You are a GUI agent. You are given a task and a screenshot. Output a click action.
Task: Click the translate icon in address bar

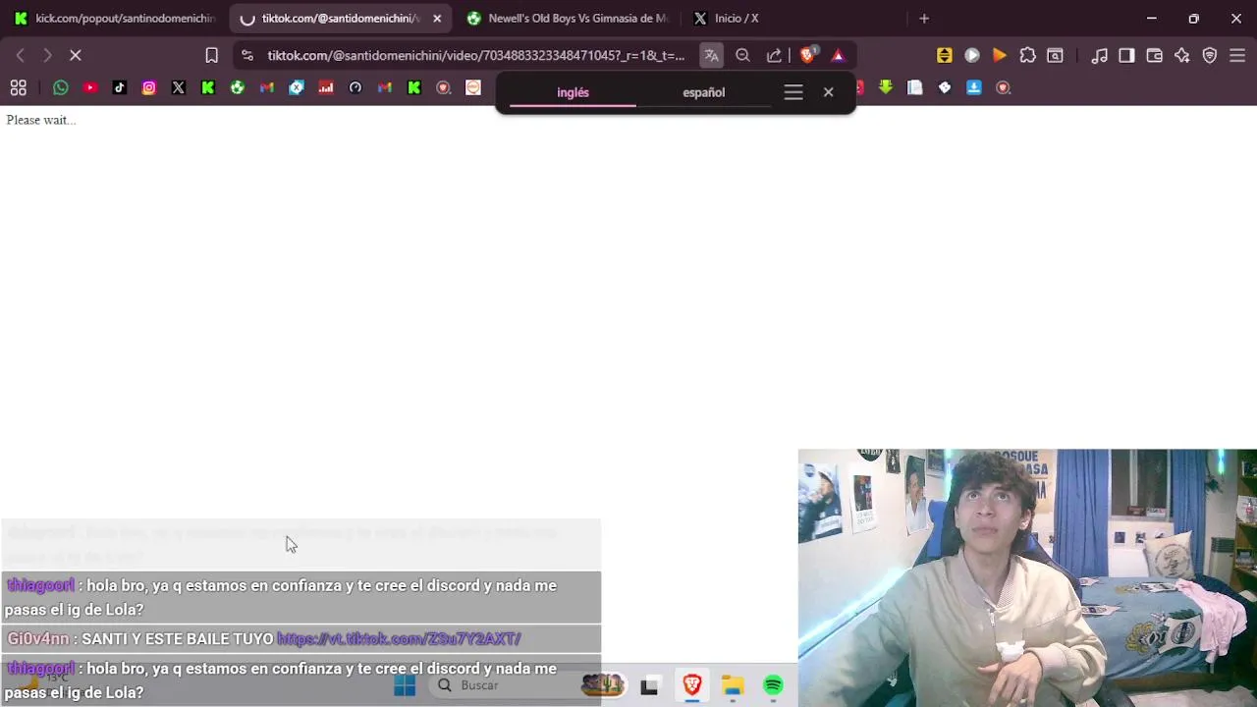(x=711, y=56)
